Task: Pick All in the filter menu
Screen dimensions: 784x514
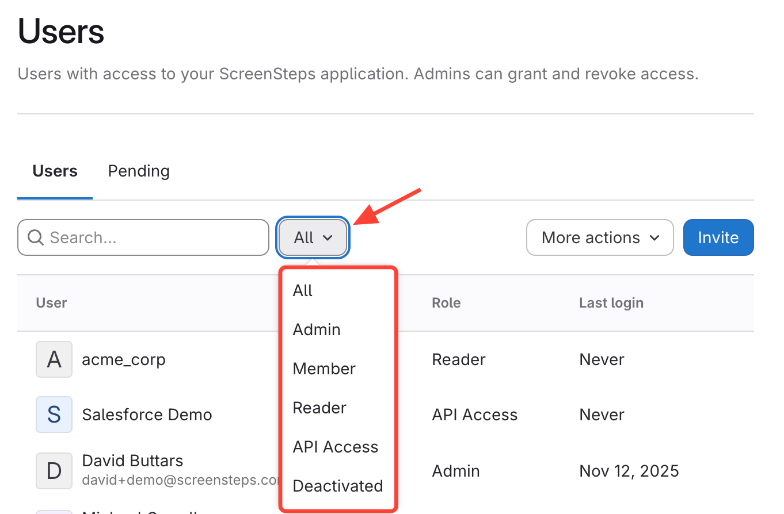Action: click(303, 290)
